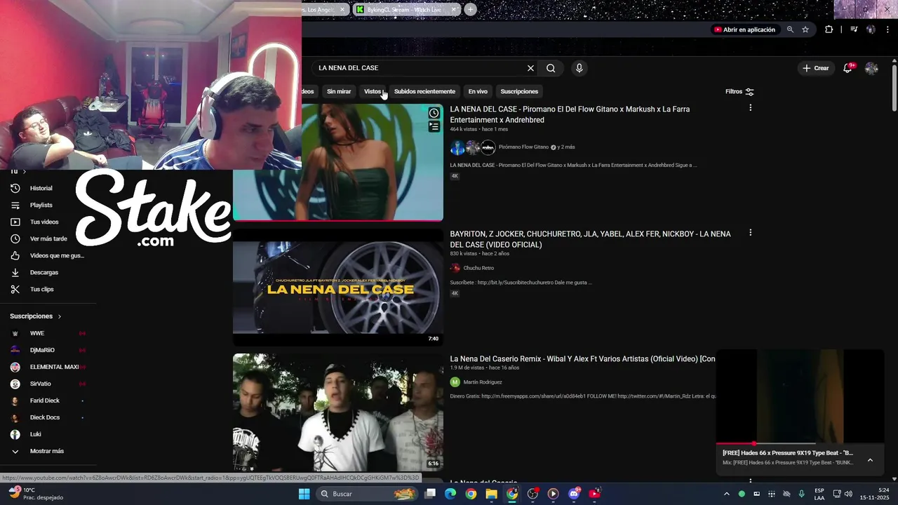Show hidden system tray icons
This screenshot has height=505, width=898.
[x=726, y=494]
